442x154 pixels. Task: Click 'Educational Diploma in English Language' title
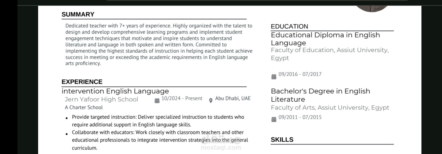pyautogui.click(x=325, y=39)
